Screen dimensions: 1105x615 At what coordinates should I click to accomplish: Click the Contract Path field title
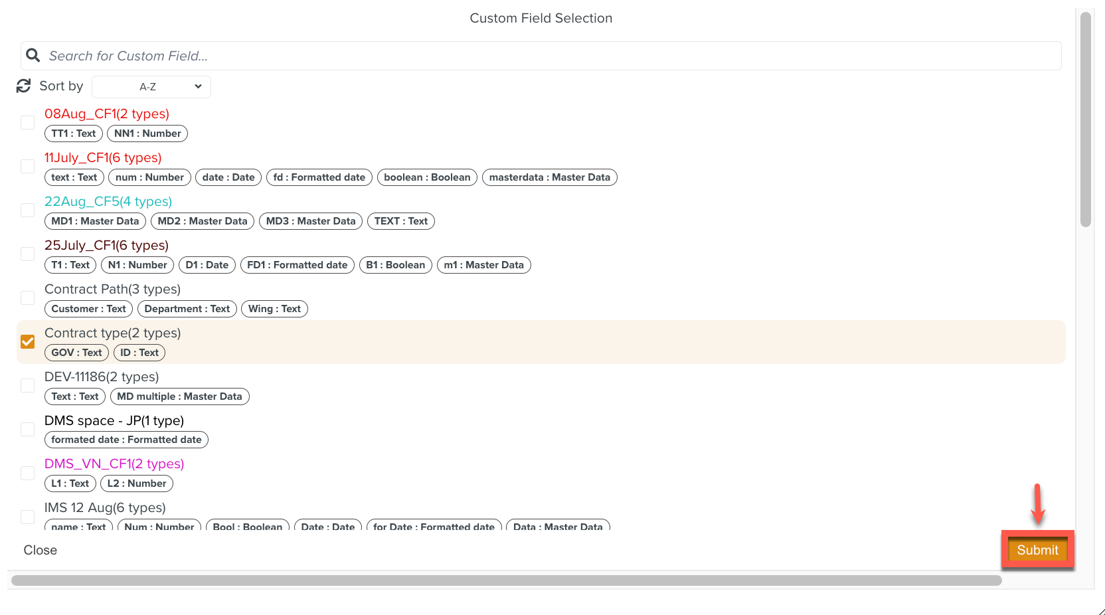coord(112,289)
